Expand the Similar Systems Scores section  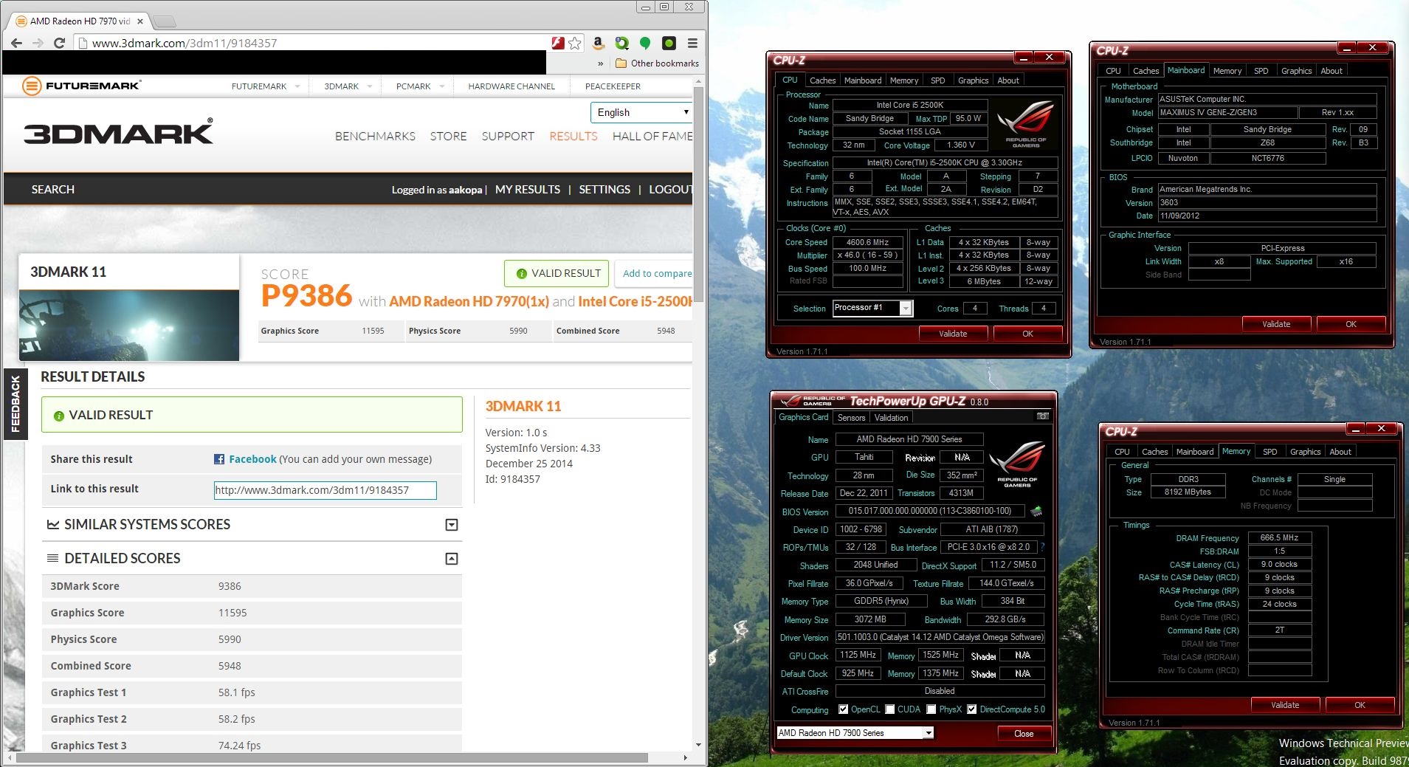coord(452,525)
